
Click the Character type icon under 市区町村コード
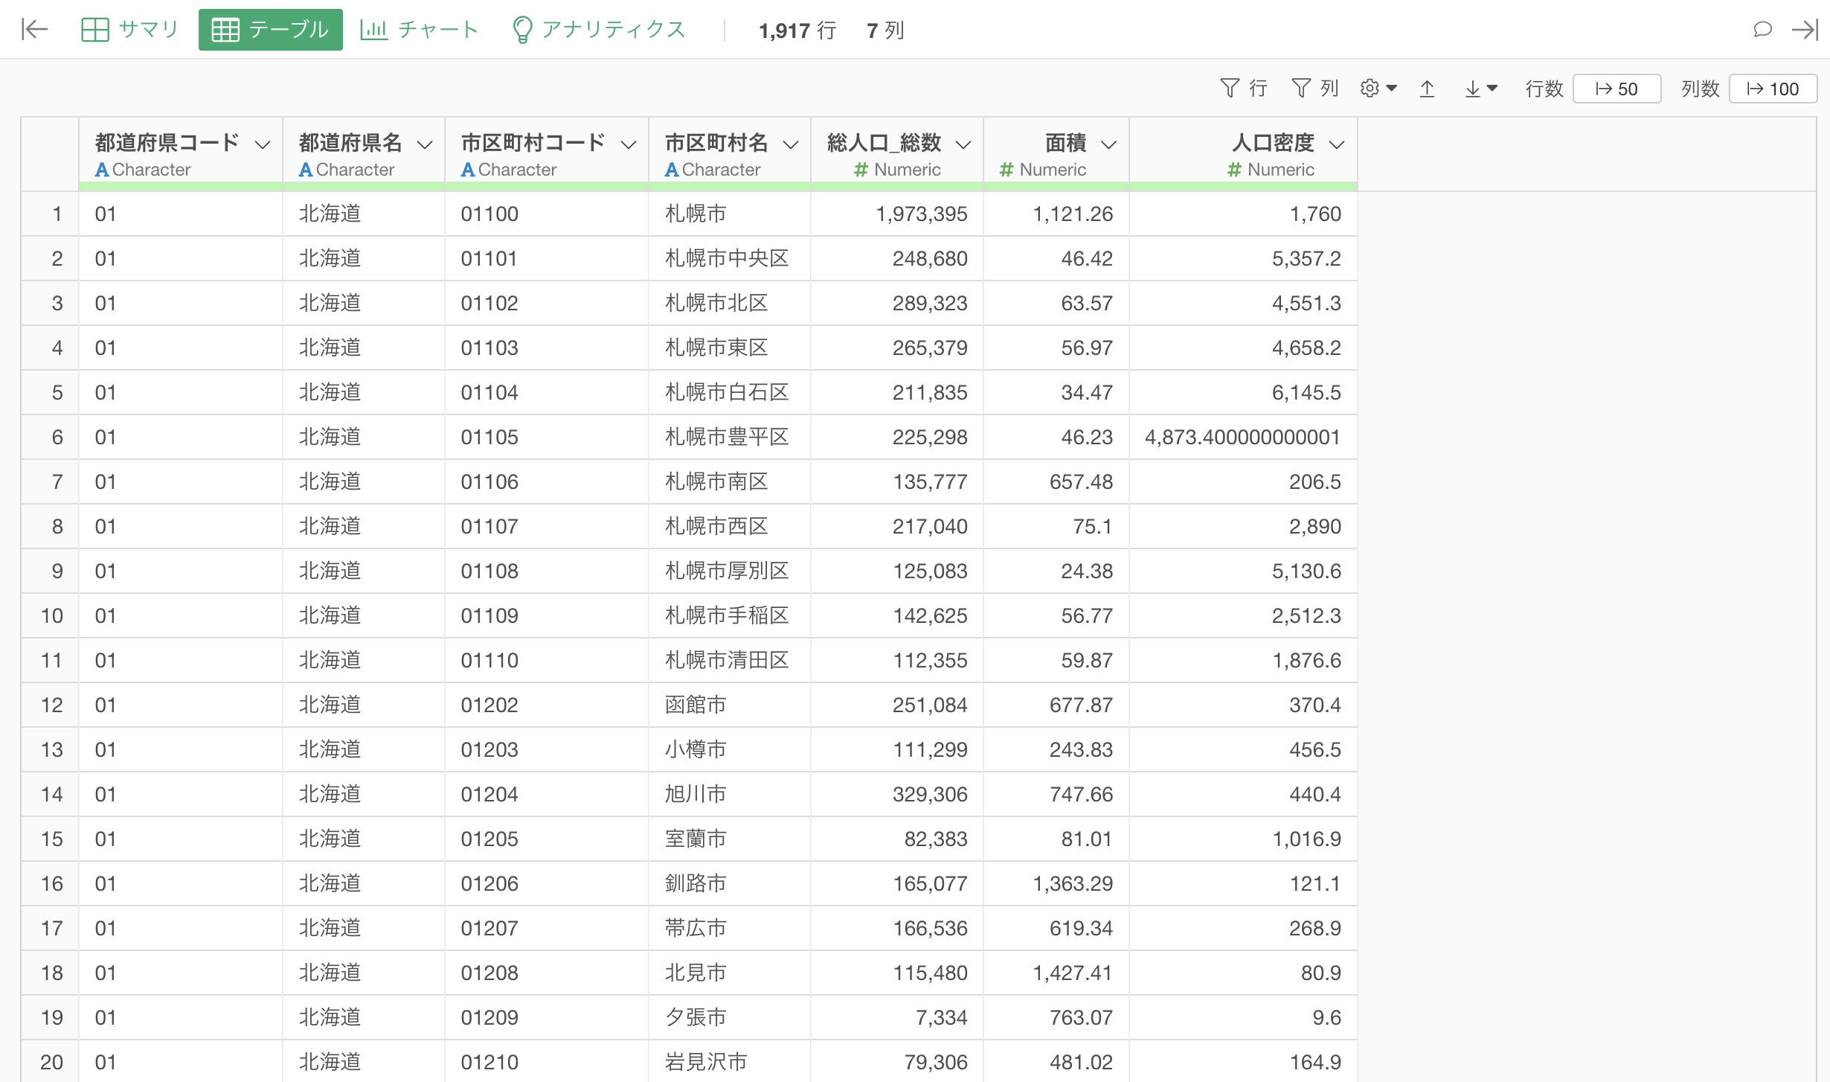468,170
